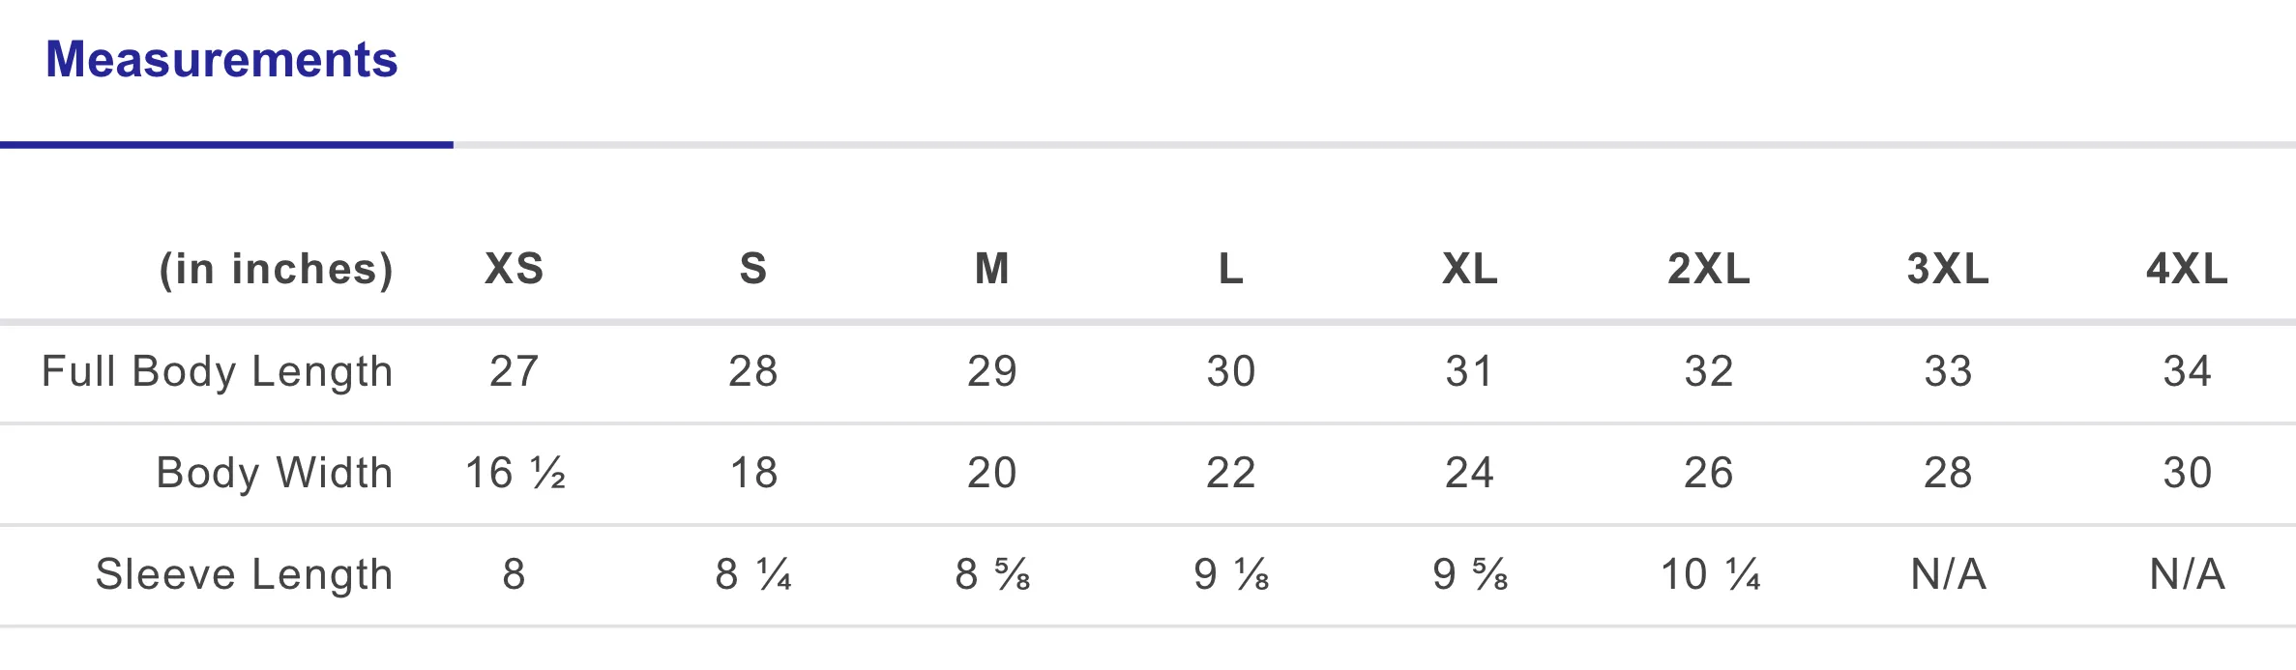This screenshot has width=2296, height=670.
Task: Click the XS size column header
Action: pos(514,269)
